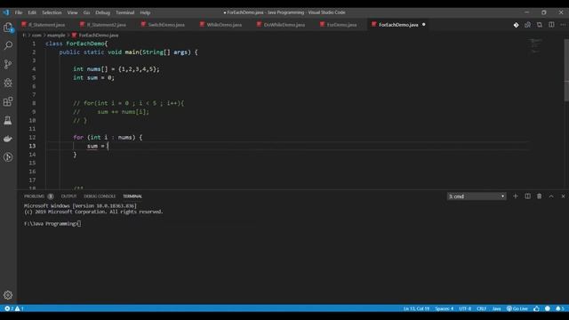Screen dimensions: 569x320
Task: Open the Docker whale icon view
Action: pyautogui.click(x=8, y=139)
